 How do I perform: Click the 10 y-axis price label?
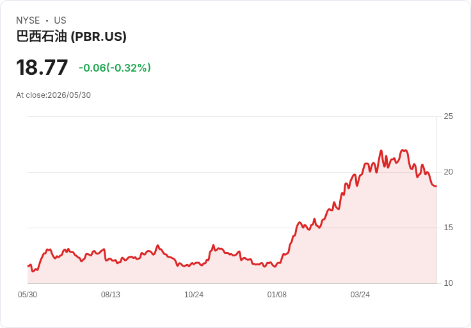(448, 283)
